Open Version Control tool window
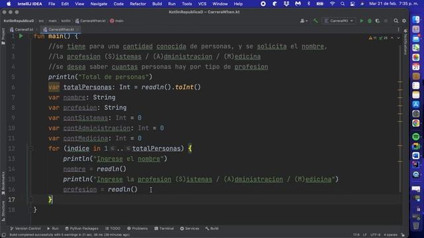 pos(25,229)
